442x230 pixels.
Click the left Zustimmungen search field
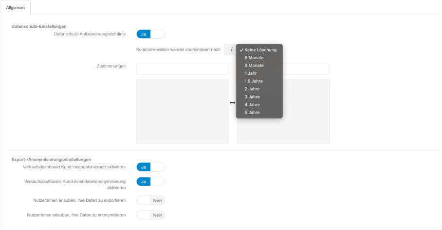click(183, 69)
